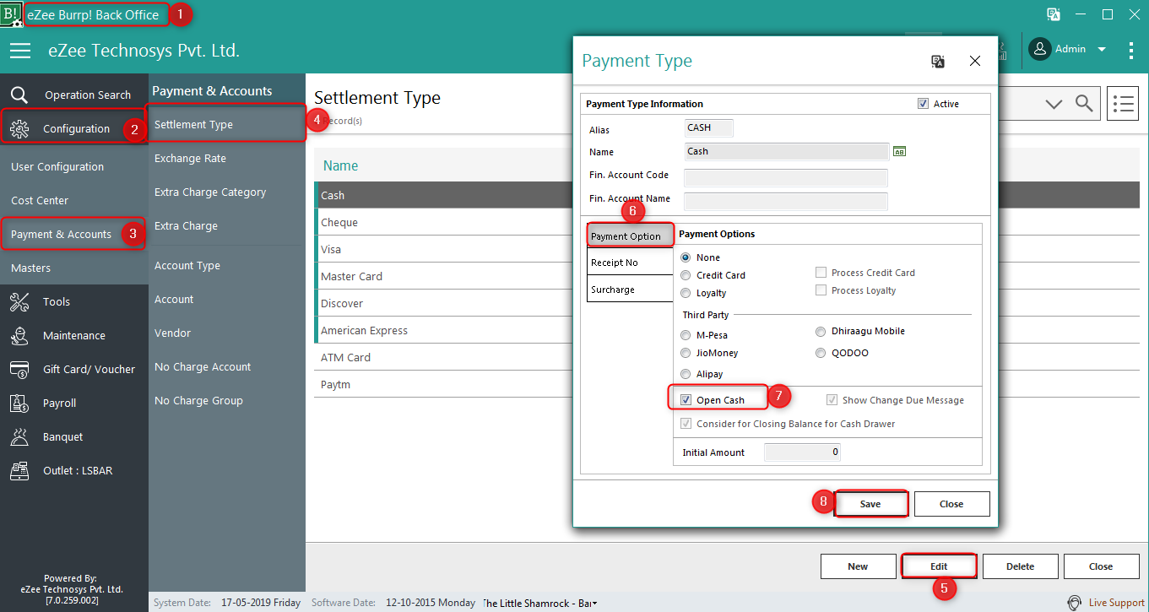Toggle the Open Cash checkbox
The image size is (1149, 612).
686,400
